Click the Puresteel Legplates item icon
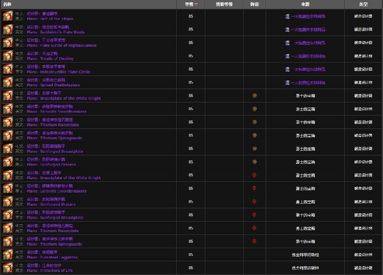 click(x=8, y=255)
